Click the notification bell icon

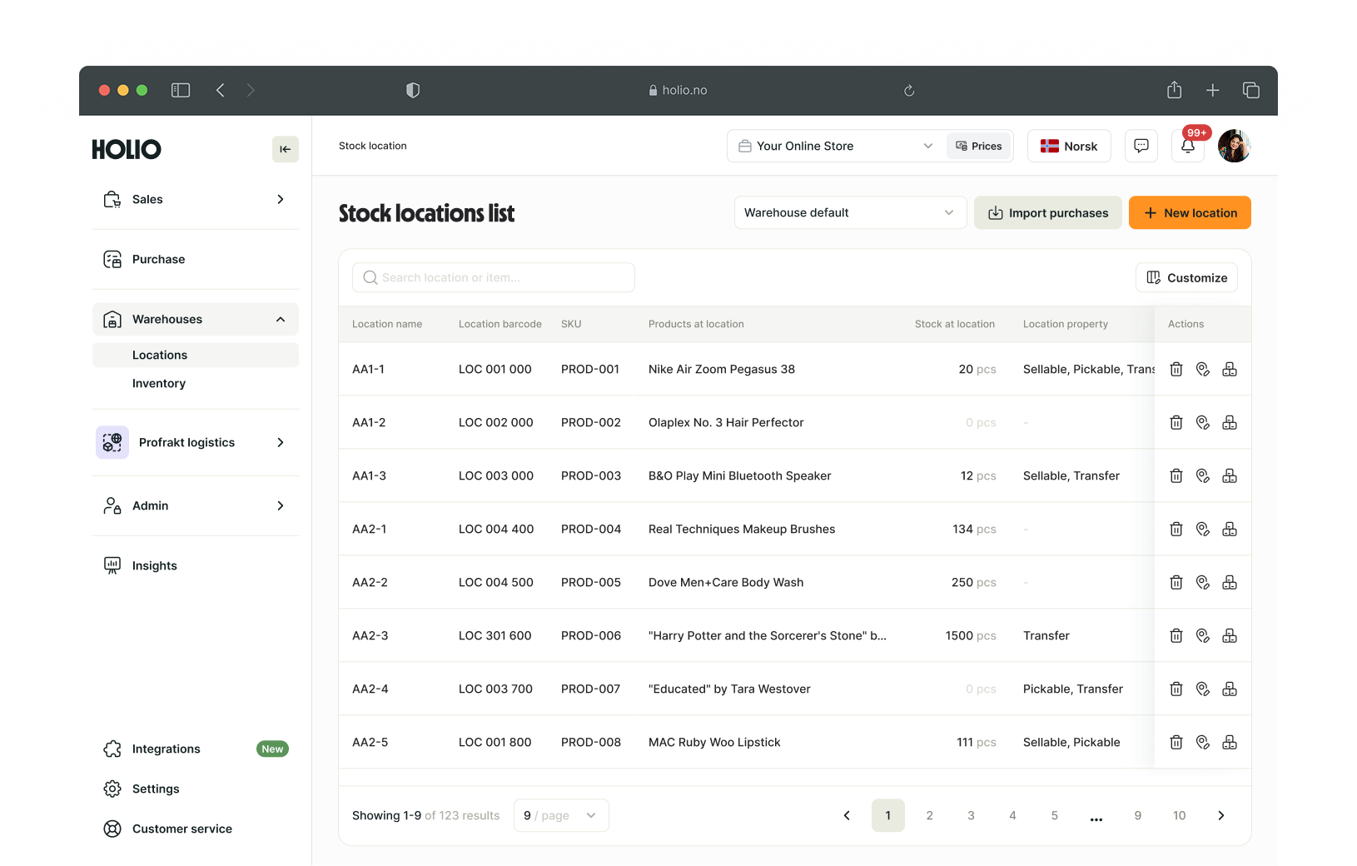coord(1188,147)
